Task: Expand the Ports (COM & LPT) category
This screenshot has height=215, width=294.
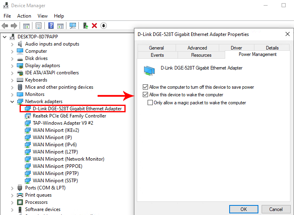Action: pos(12,188)
